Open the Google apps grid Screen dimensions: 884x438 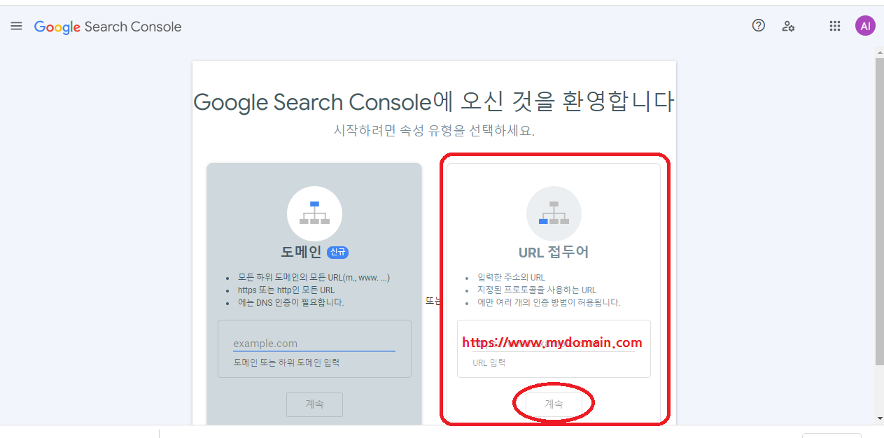(835, 27)
